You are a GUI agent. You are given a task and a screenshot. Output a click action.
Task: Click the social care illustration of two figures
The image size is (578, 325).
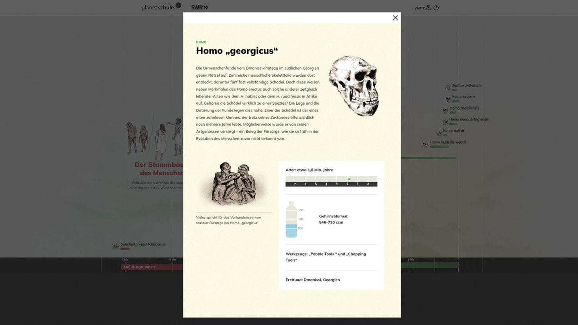click(233, 184)
